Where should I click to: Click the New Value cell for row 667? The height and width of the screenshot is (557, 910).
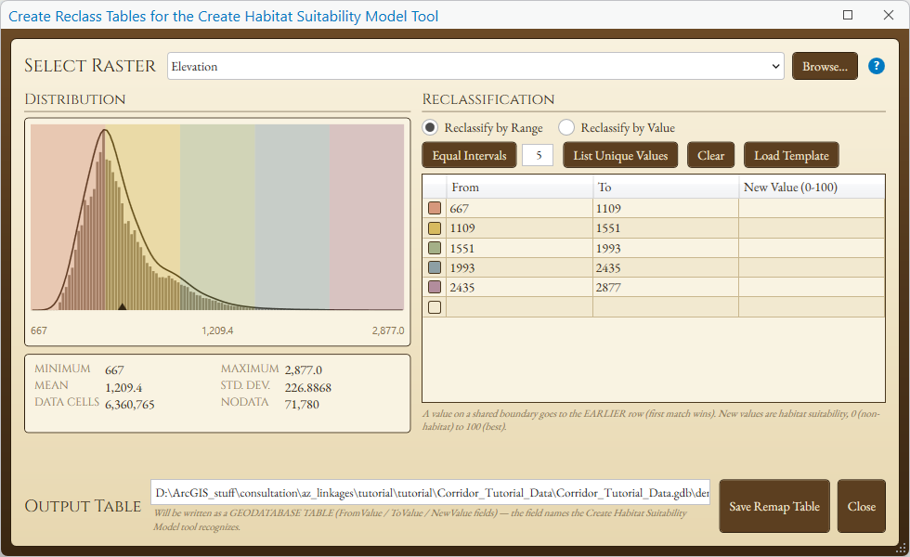point(812,208)
